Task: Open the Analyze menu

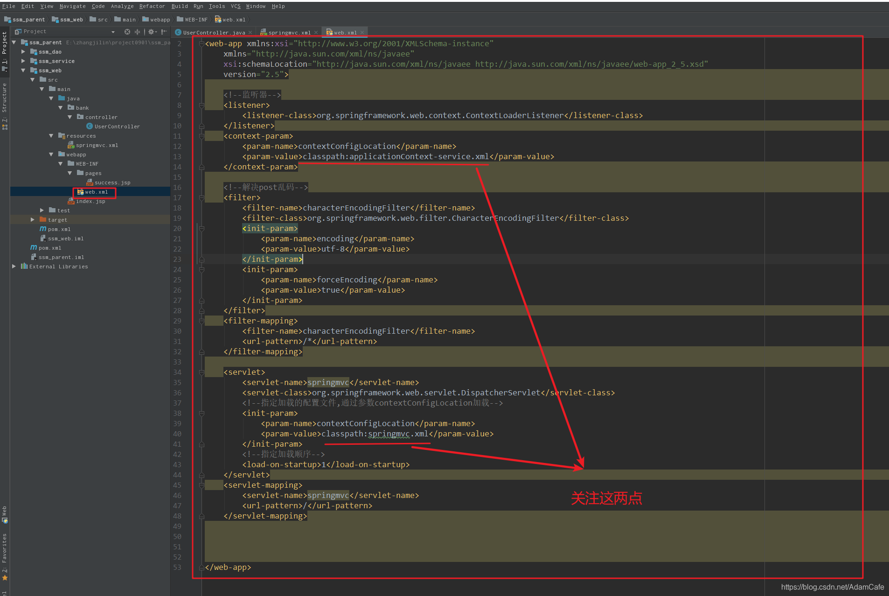Action: (122, 6)
